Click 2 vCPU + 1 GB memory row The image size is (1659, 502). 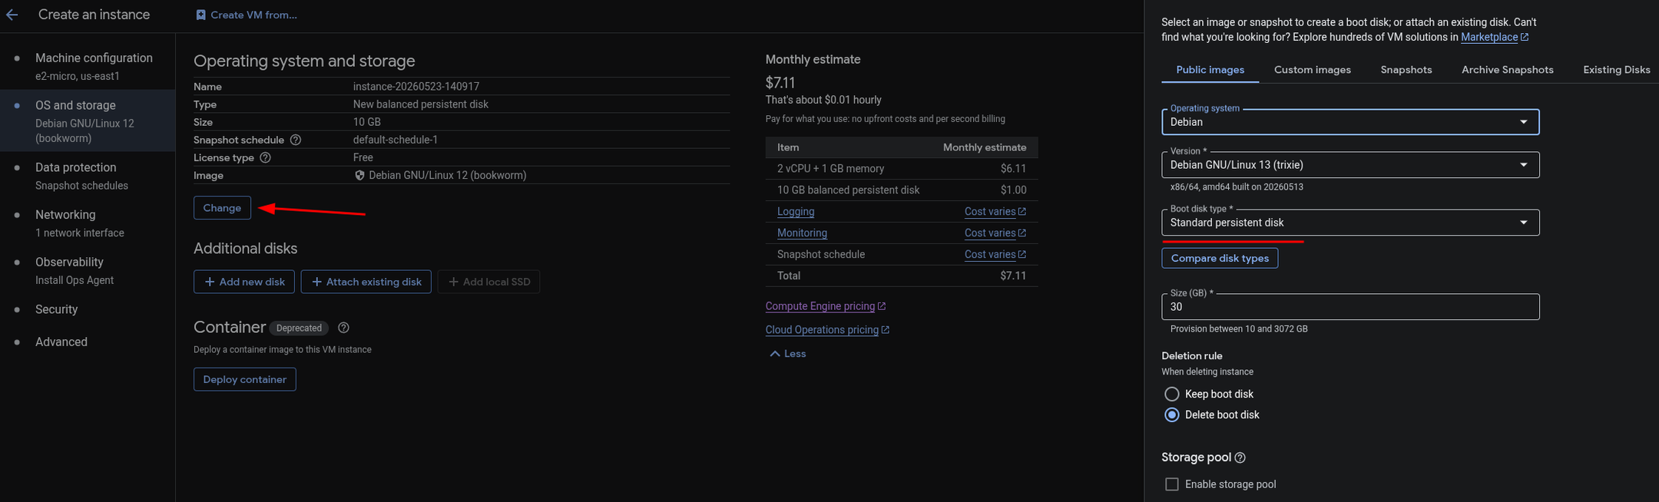902,169
